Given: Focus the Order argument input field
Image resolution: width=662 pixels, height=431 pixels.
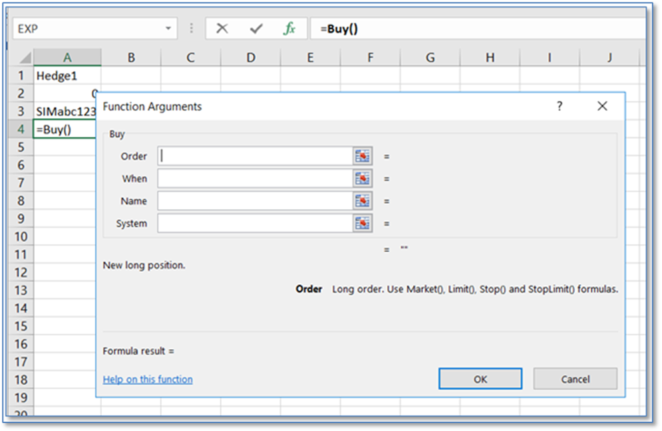Looking at the screenshot, I should pos(255,156).
